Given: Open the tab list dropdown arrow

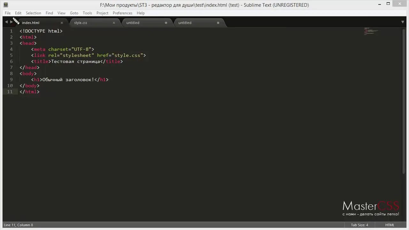Looking at the screenshot, I should [403, 22].
